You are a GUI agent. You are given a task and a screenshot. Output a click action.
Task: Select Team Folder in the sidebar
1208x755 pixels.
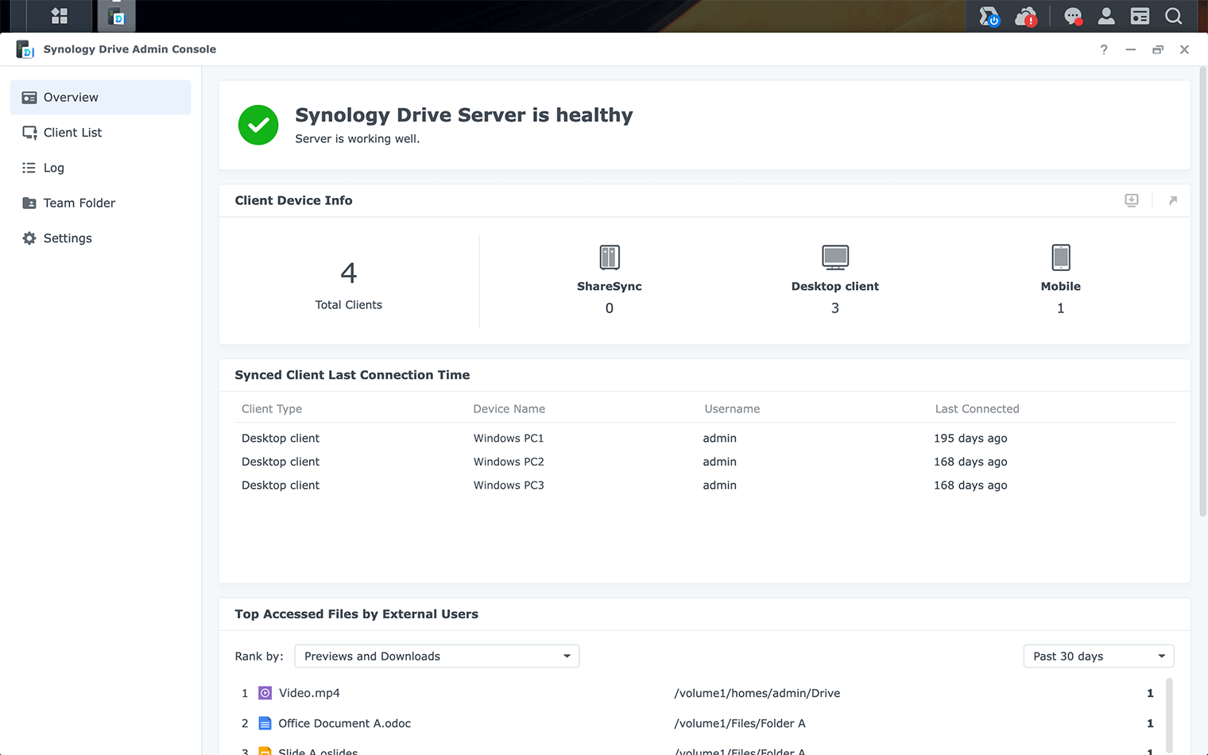coord(78,203)
